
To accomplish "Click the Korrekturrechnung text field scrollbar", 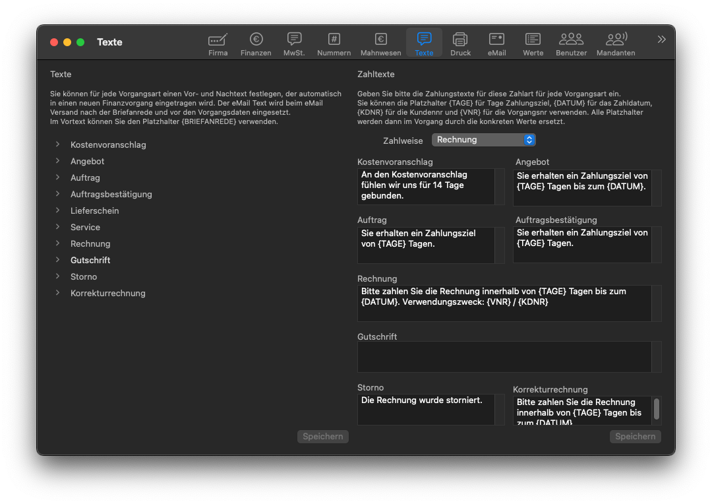I will pyautogui.click(x=656, y=409).
